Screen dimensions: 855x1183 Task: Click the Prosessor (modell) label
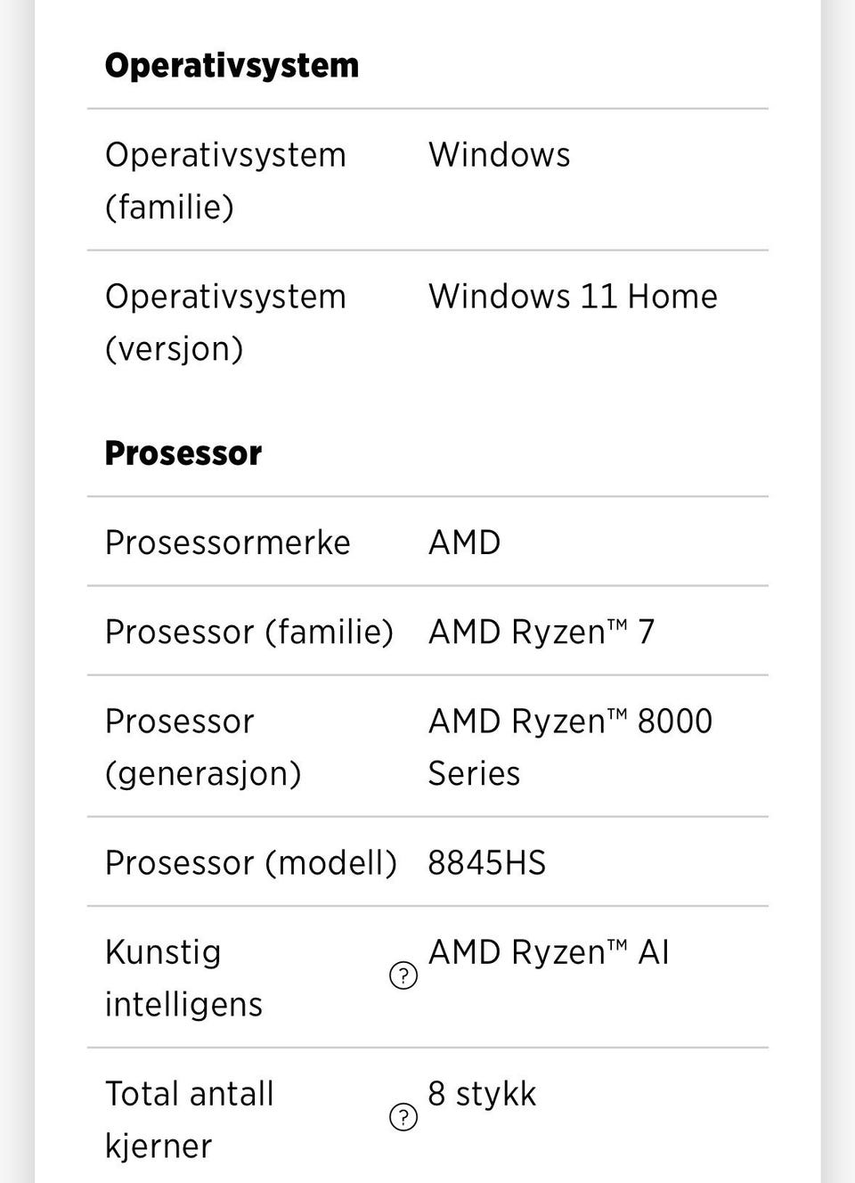[x=251, y=862]
